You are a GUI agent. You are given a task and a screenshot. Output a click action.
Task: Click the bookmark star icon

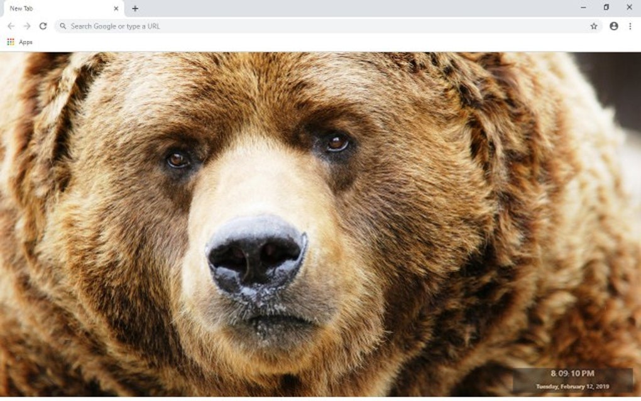[592, 26]
